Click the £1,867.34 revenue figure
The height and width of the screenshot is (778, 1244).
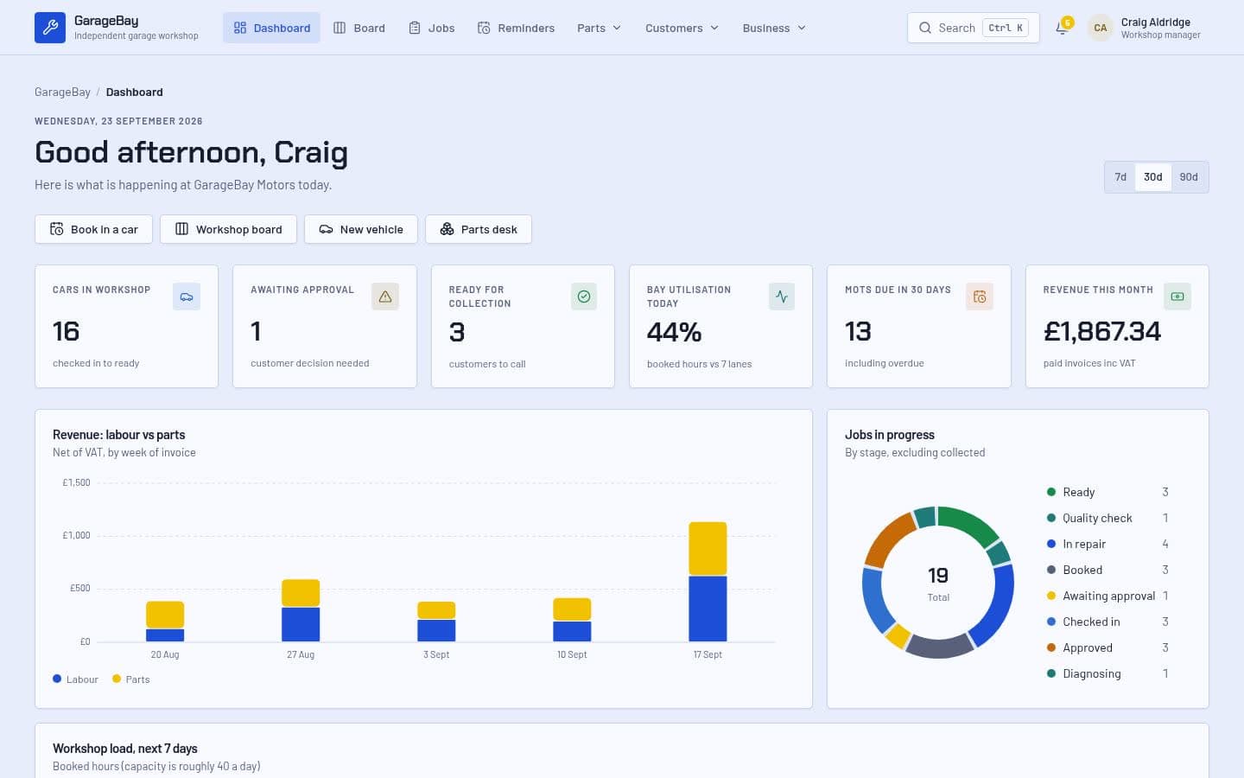[1102, 331]
